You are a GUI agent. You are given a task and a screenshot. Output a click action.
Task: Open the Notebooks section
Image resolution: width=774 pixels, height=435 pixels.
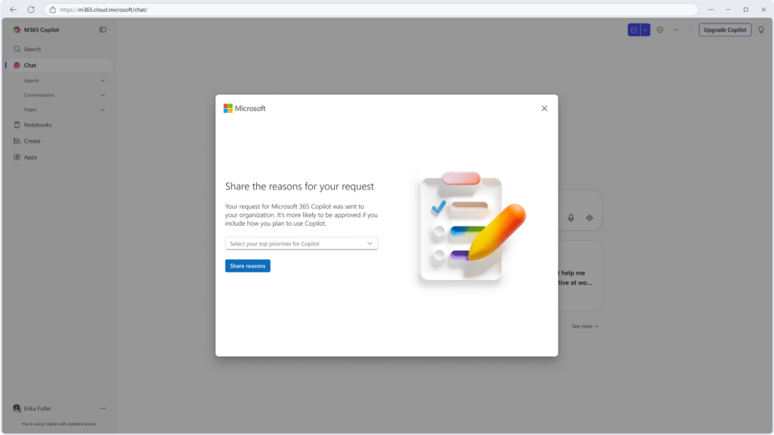pos(36,125)
